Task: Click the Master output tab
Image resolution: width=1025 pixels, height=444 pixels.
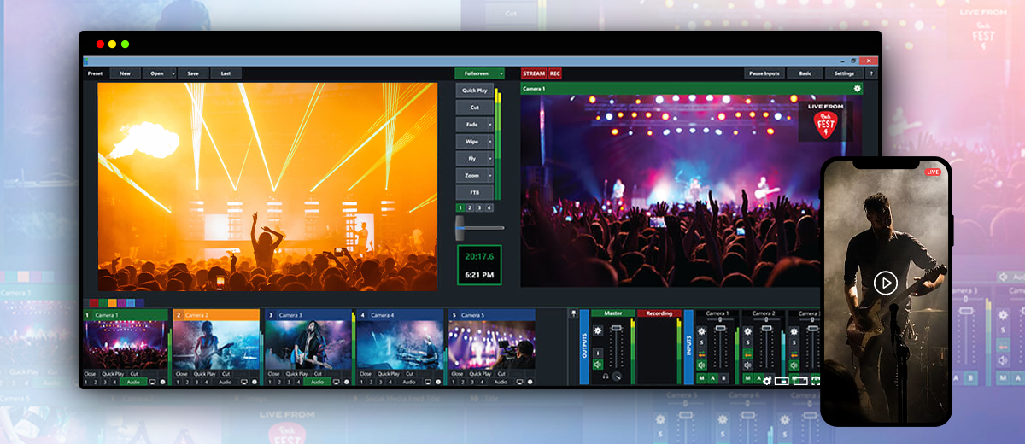Action: tap(613, 313)
